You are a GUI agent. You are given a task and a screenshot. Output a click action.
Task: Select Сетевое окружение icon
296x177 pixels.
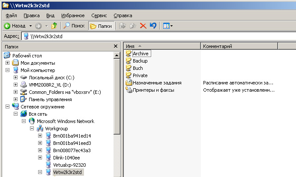tap(15, 107)
